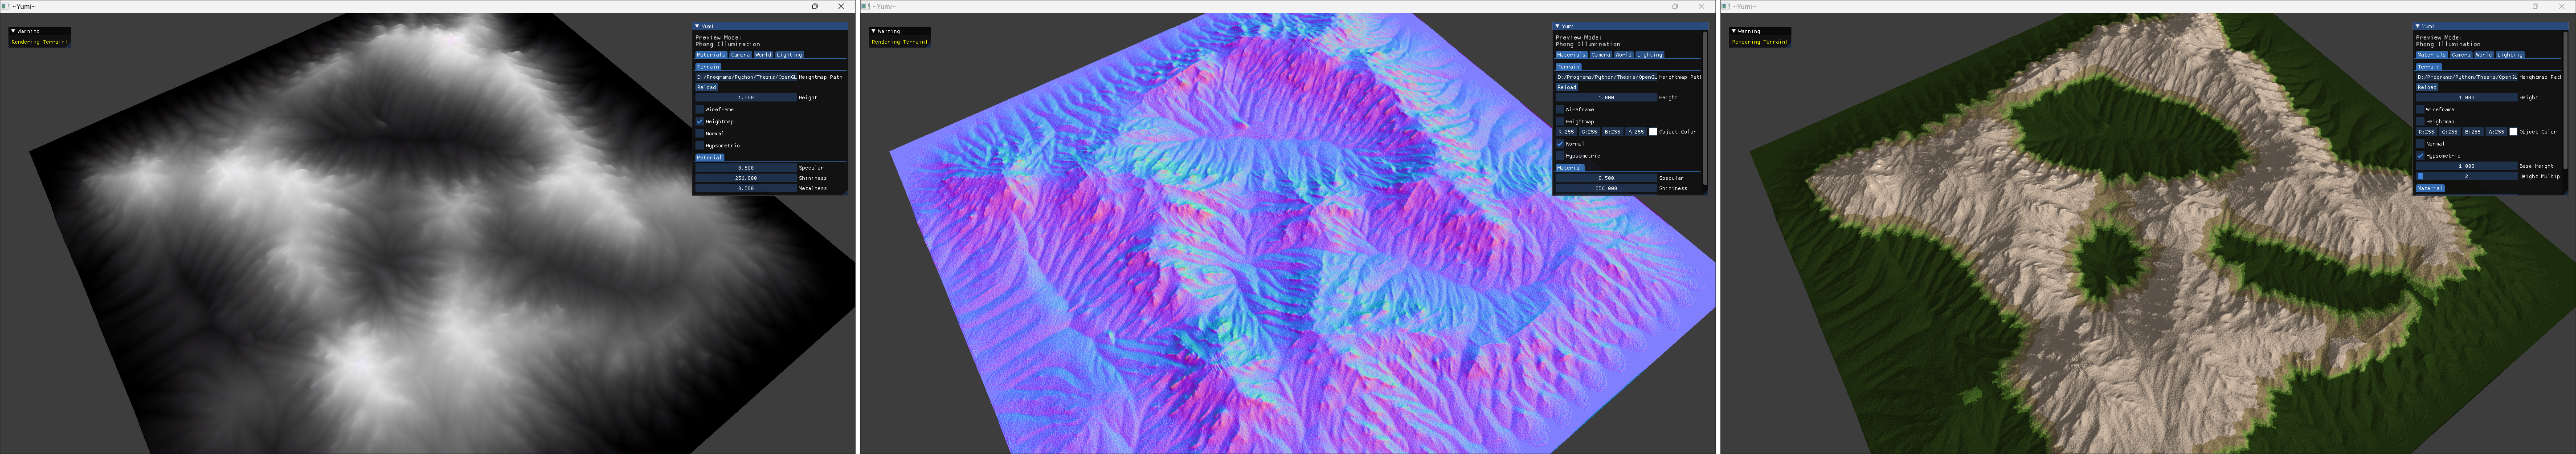Image resolution: width=2576 pixels, height=454 pixels.
Task: Uncheck Heightmap in the left window
Action: pyautogui.click(x=700, y=121)
